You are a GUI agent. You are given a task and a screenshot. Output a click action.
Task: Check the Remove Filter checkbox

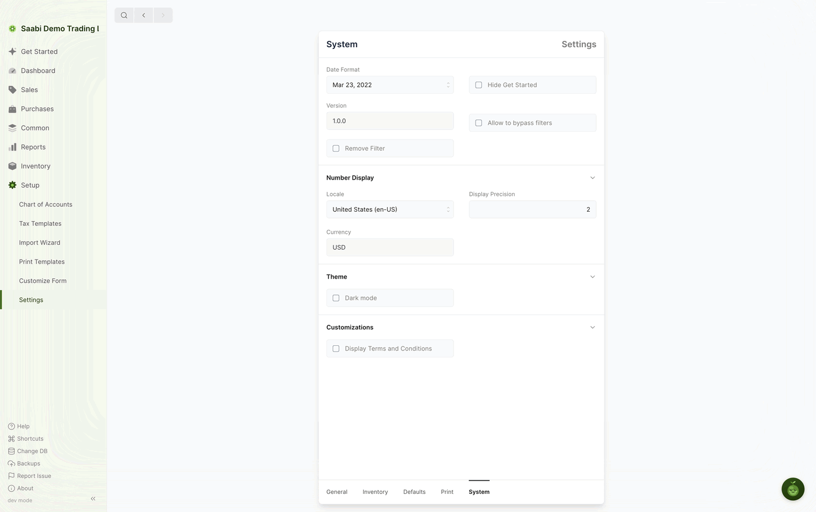click(336, 149)
